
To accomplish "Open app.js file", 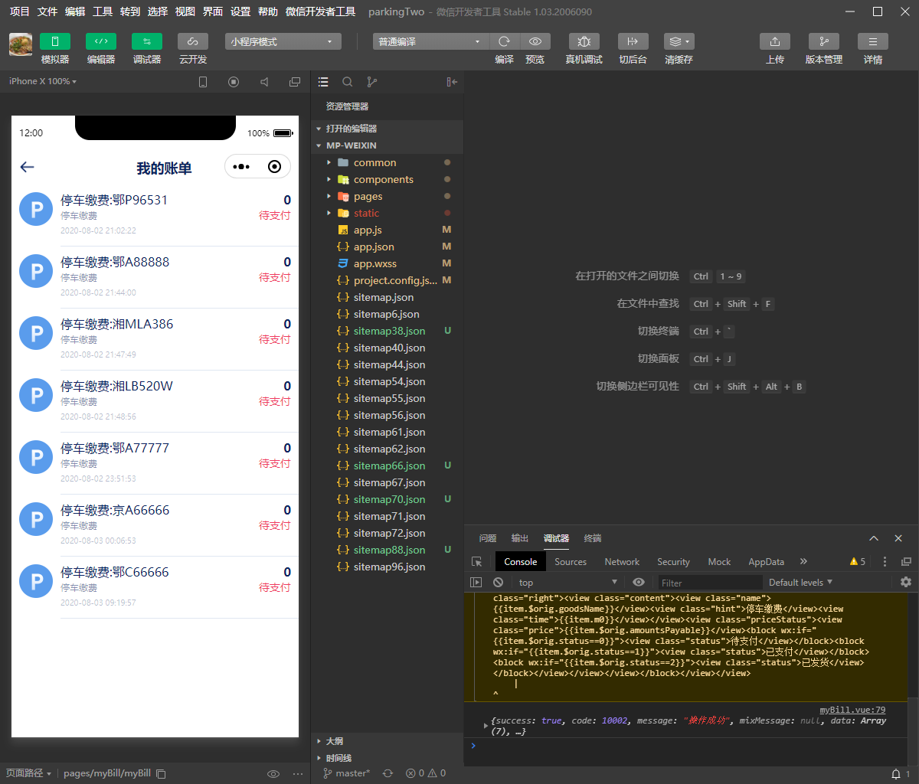I will (x=387, y=230).
